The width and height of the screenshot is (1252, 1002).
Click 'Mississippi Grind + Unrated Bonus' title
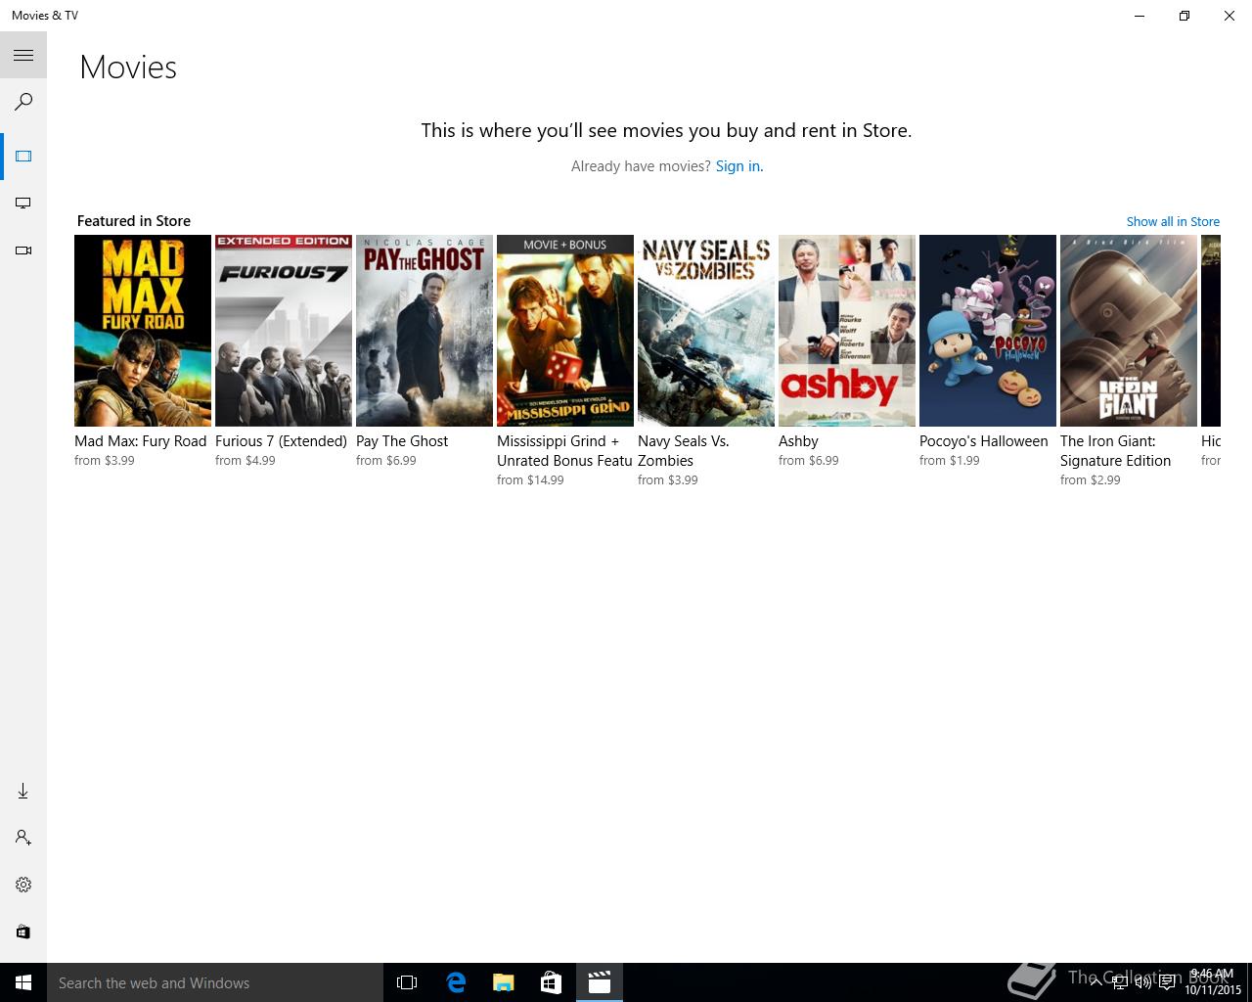point(564,451)
